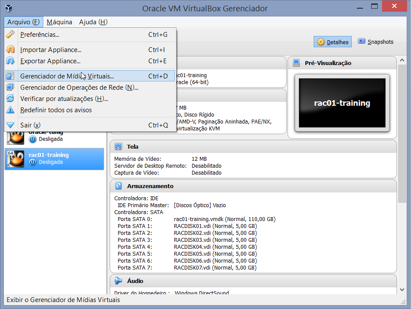The width and height of the screenshot is (411, 309).
Task: Click Captura de Vídeo Desabilitado value
Action: (206, 173)
